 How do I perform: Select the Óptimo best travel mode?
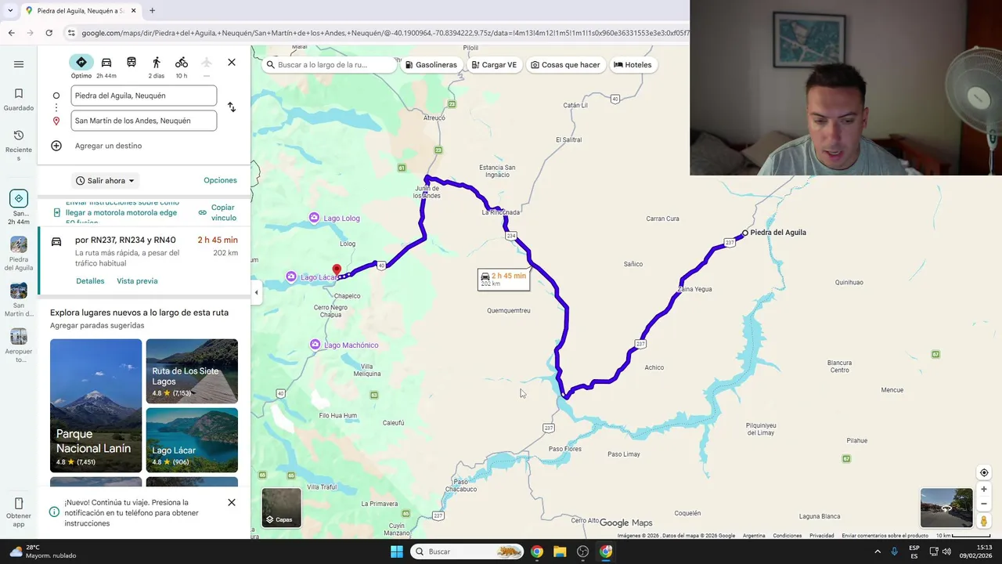(81, 67)
